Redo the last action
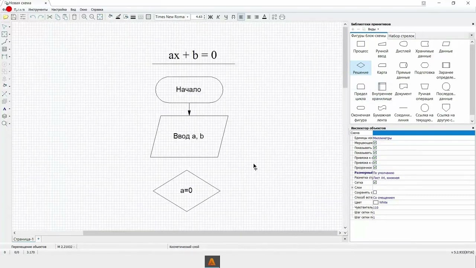 tap(41, 17)
